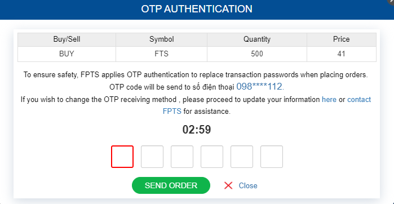Click the masked phone number 098****112

tap(259, 87)
